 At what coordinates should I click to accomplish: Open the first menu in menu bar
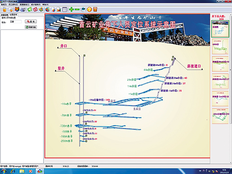(4, 5)
